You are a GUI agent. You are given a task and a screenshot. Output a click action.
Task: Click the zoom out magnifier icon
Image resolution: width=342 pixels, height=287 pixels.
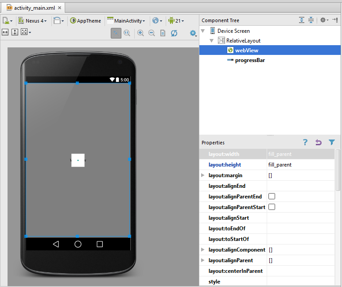click(x=152, y=33)
